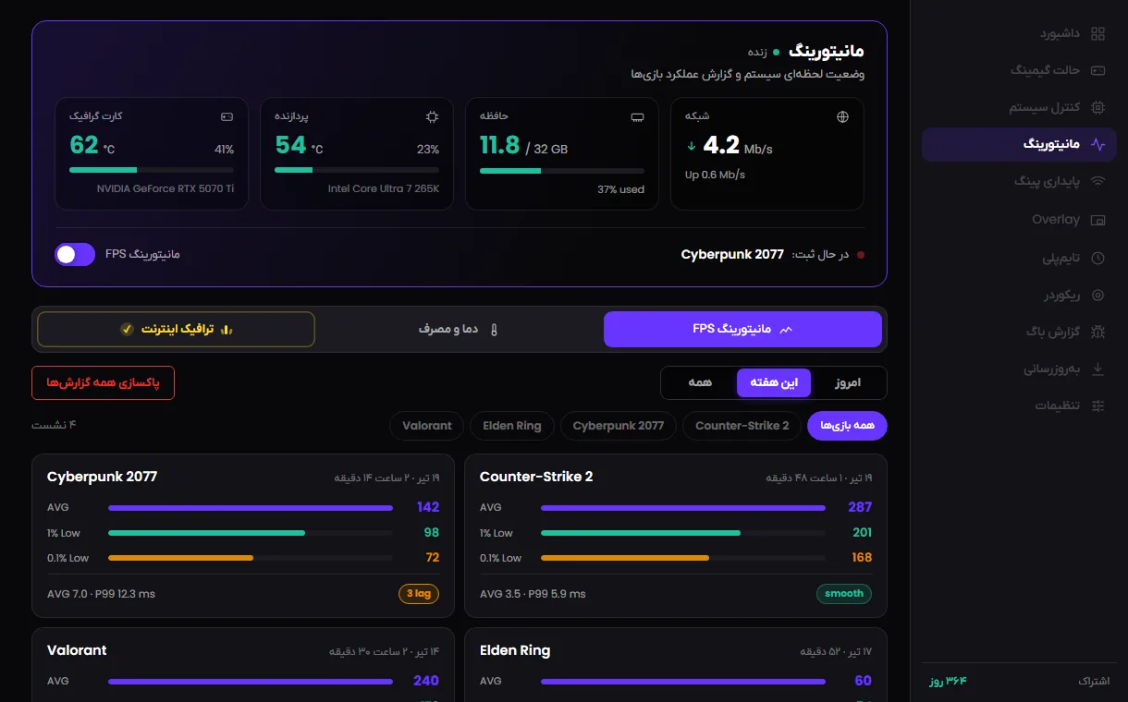Image resolution: width=1128 pixels, height=702 pixels.
Task: Click the ping stability wifi icon
Action: [1098, 182]
